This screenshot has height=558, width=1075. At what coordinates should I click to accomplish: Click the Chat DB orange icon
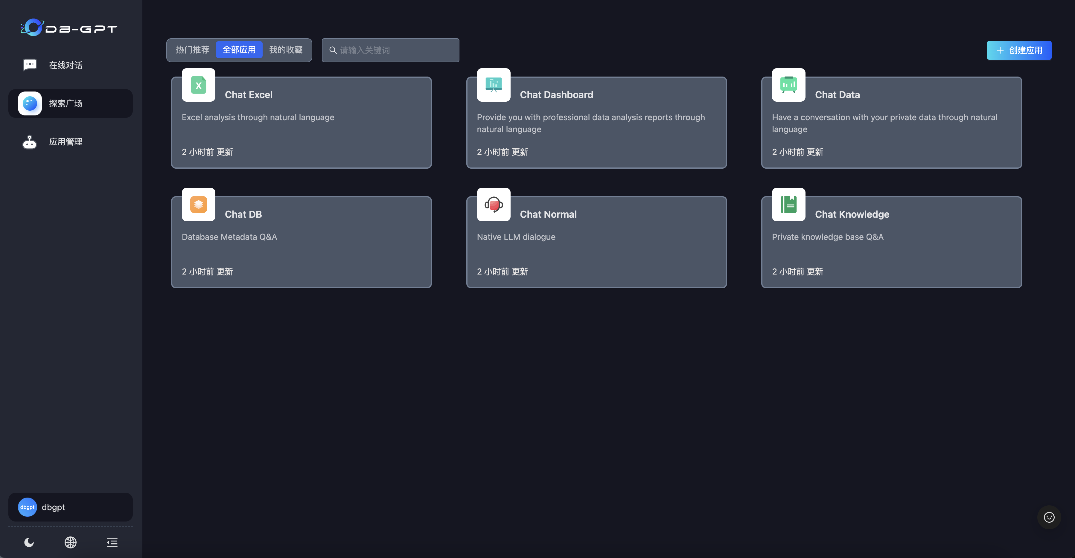pos(198,205)
